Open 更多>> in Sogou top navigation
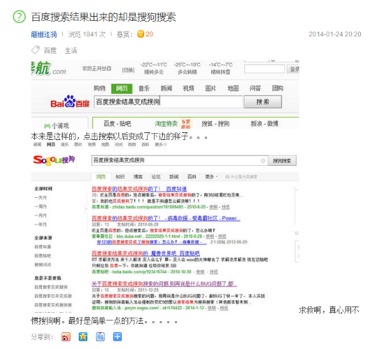Image resolution: width=386 pixels, height=349 pixels. [x=161, y=144]
